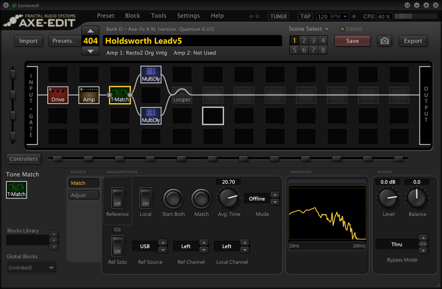
Task: Export the current preset
Action: point(413,41)
